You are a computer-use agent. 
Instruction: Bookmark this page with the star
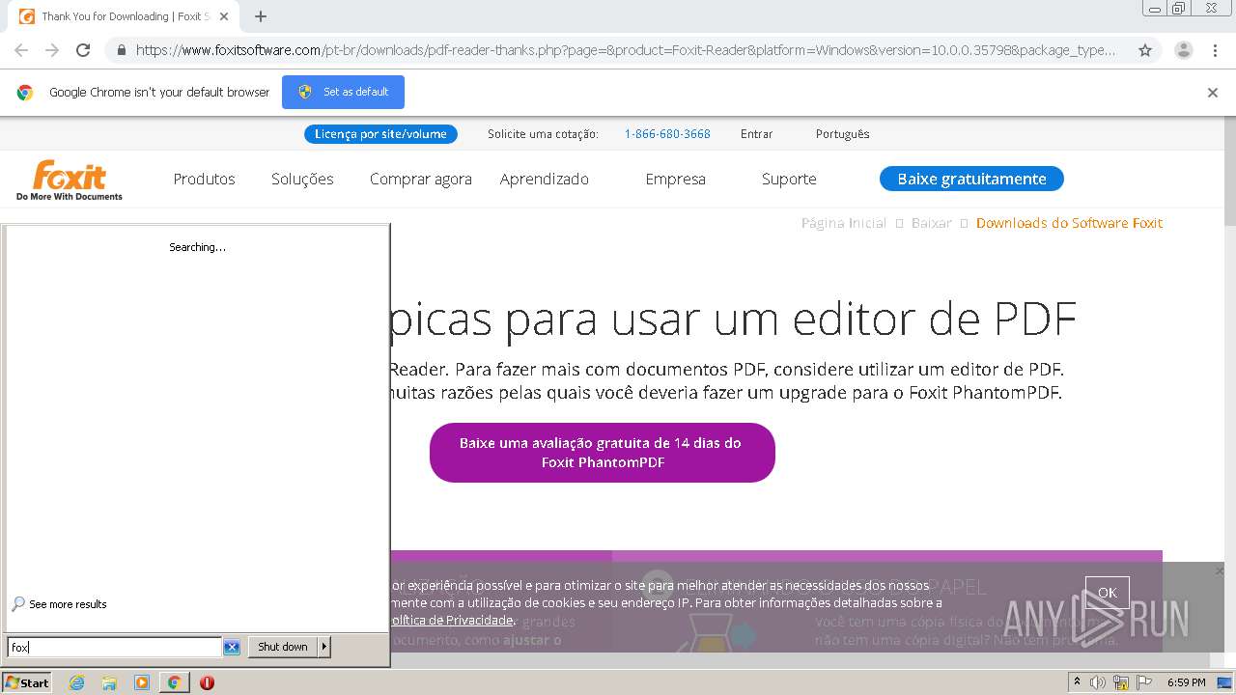pyautogui.click(x=1145, y=50)
